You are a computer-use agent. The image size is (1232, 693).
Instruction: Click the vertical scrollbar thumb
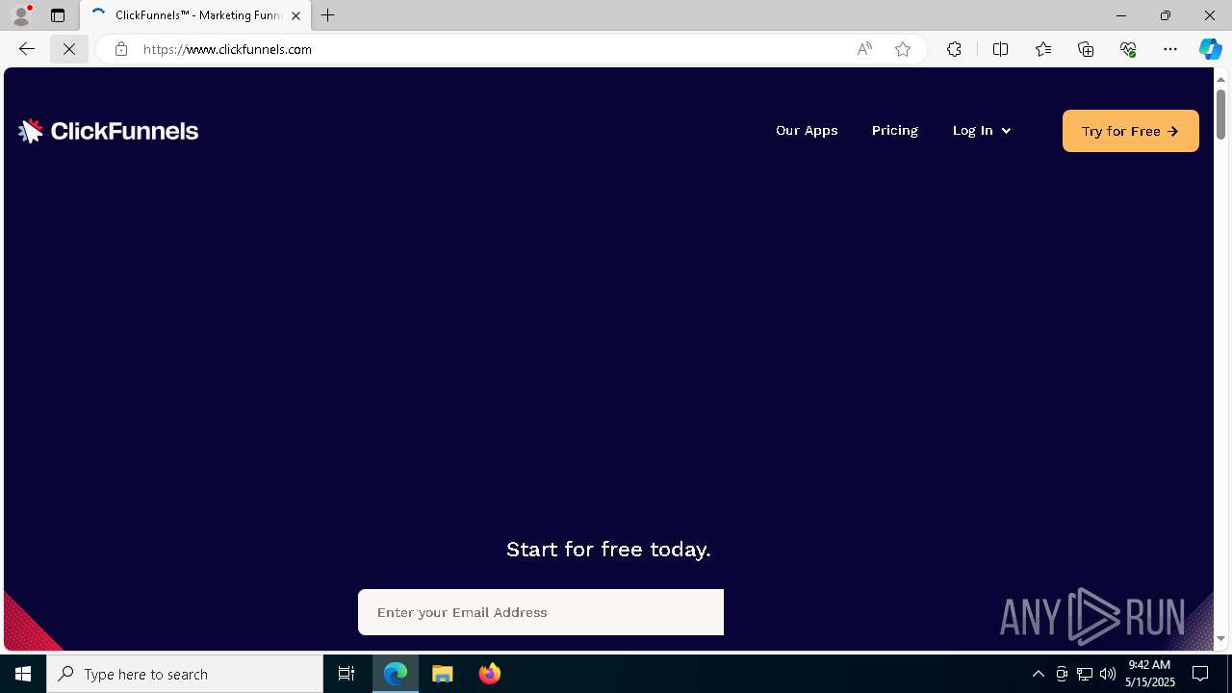tap(1220, 115)
